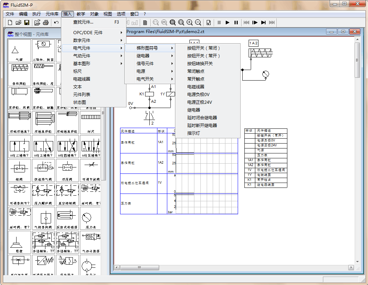Click the undo arrow icon
The image size is (368, 285).
(x=56, y=23)
